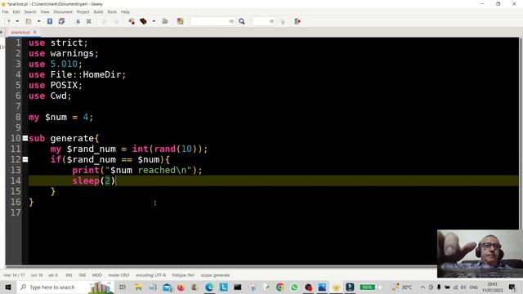Image resolution: width=523 pixels, height=294 pixels.
Task: Click the line number 8 in the margin
Action: click(x=18, y=117)
